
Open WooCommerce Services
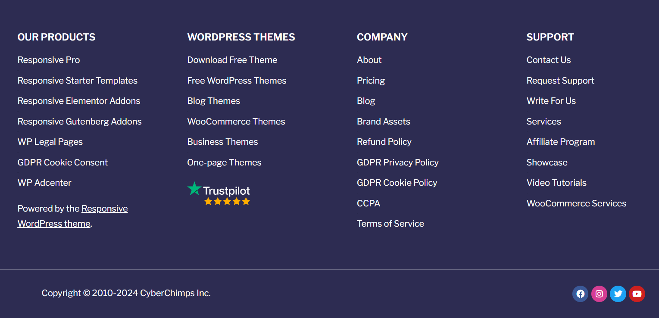577,203
